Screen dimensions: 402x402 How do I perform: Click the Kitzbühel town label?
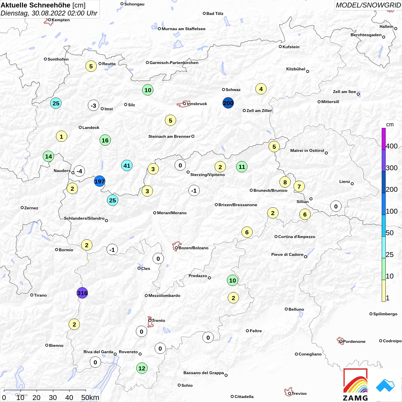click(x=296, y=69)
